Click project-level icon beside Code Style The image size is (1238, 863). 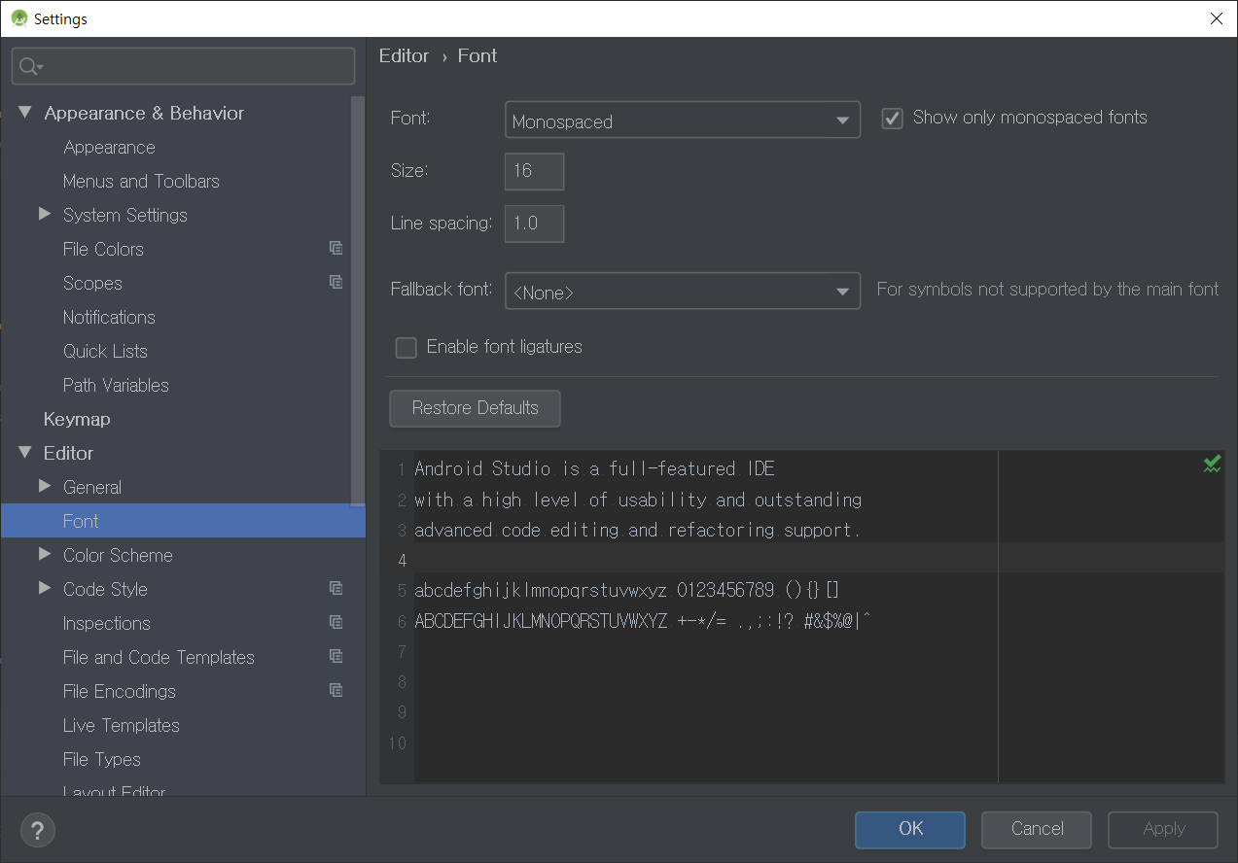336,588
